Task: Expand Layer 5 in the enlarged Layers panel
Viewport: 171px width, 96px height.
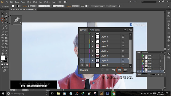Action: tap(92, 51)
